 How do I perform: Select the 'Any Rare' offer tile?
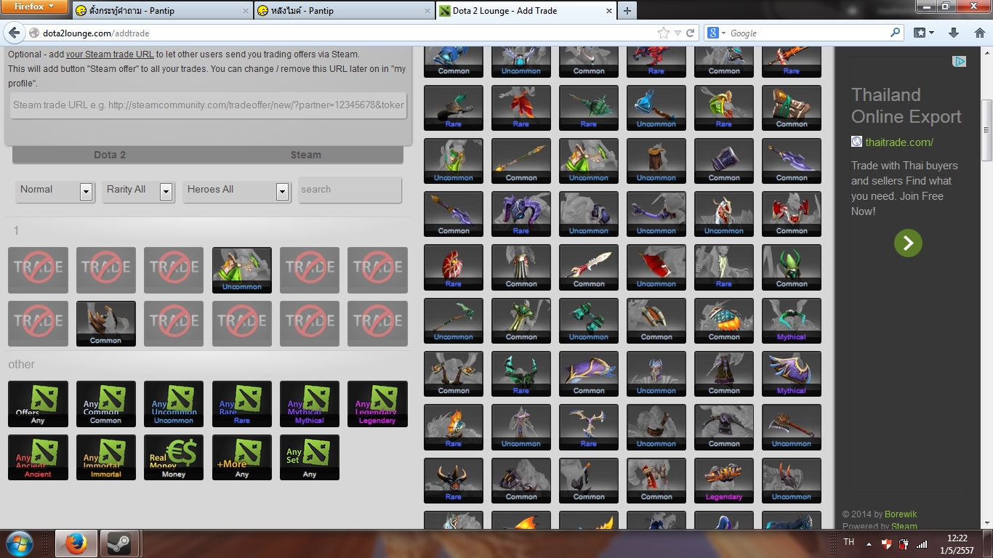241,404
